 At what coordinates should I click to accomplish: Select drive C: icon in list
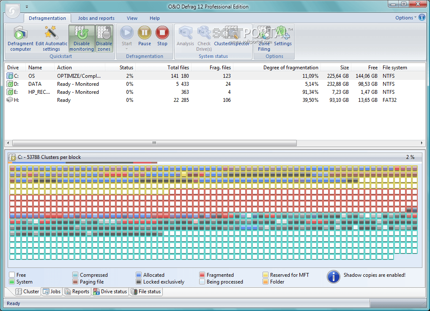point(10,76)
